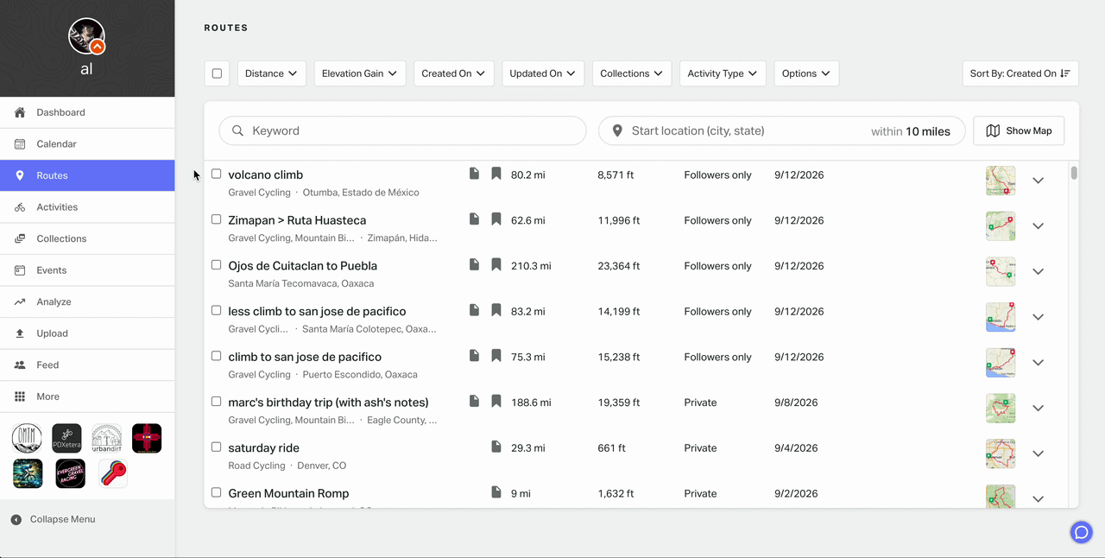Expand the Ojos de Cuitaclan row chevron

[1039, 271]
